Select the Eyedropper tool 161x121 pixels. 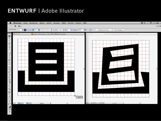[x=9, y=84]
